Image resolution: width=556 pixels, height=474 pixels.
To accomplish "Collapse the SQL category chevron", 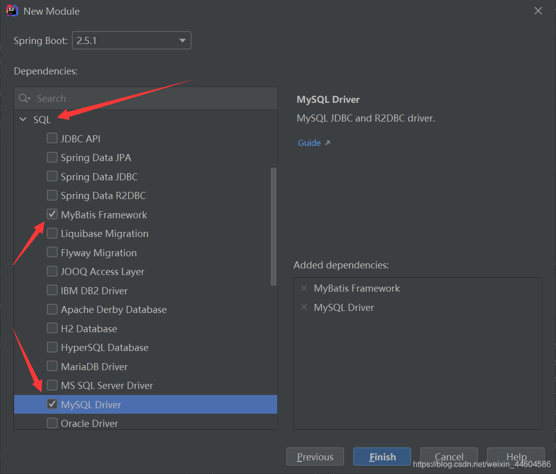I will pyautogui.click(x=23, y=120).
